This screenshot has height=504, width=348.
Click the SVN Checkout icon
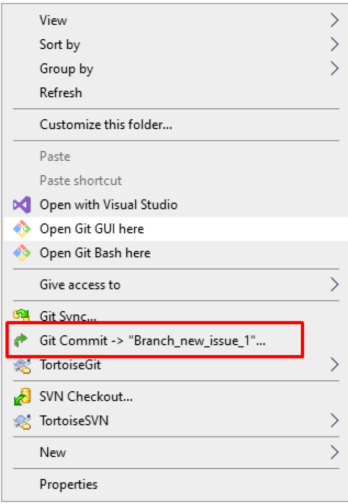point(22,397)
